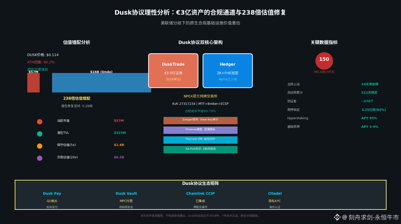Click the 基础质押 metric label
401x224 pixels.
[x=293, y=127]
